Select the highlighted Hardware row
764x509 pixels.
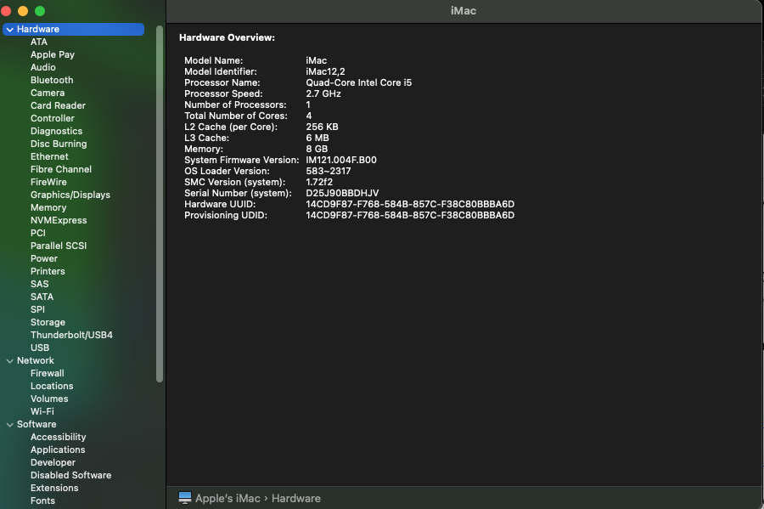74,29
